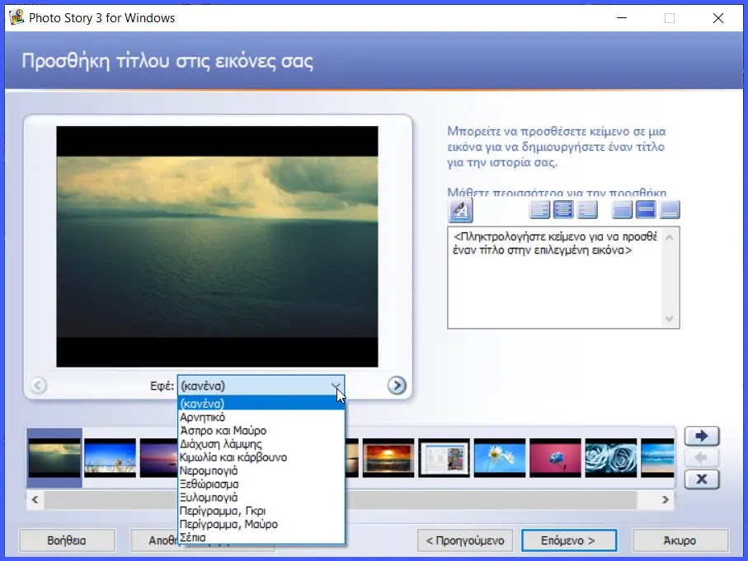The image size is (748, 561).
Task: Open the Μάθετε περισσότερα help link
Action: tap(557, 193)
